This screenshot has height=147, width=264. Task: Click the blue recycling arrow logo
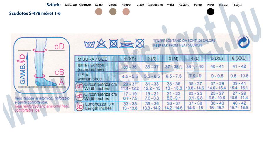(x=243, y=42)
